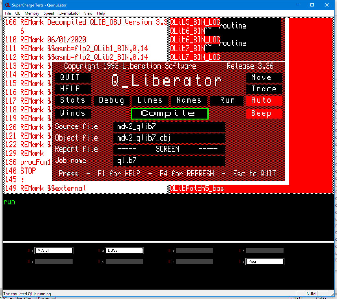The height and width of the screenshot is (299, 337).
Task: Select the Report file SCREEN field
Action: (169, 149)
